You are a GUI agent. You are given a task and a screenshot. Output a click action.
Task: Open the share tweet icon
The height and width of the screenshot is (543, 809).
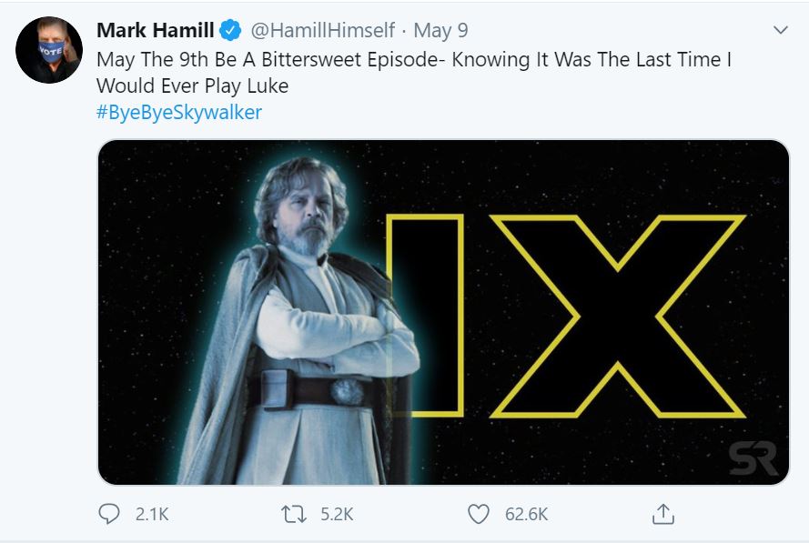663,514
